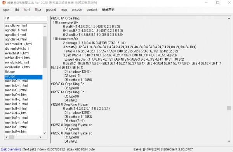Click the '101.shadow(12849)' line
Viewport: 233px width, 152px height.
tap(77, 72)
